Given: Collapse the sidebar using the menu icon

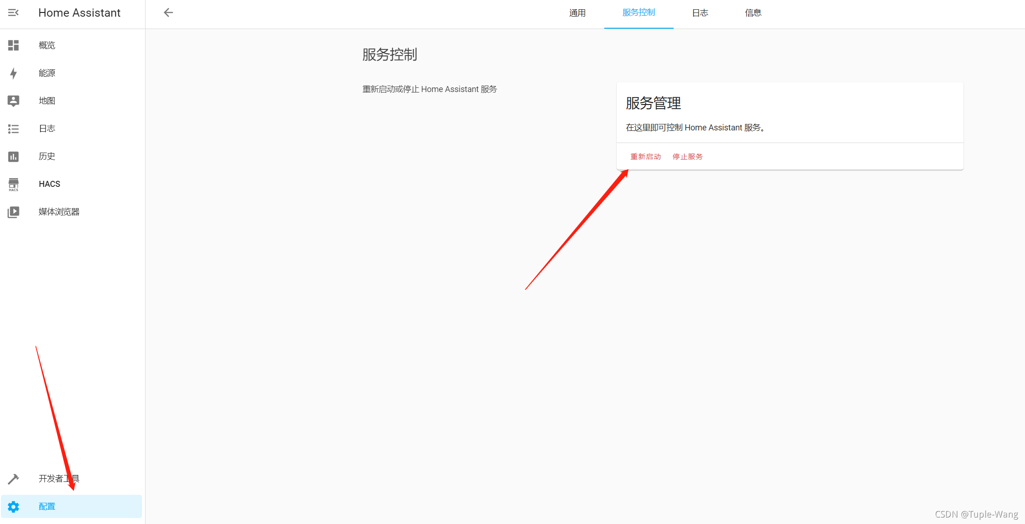Looking at the screenshot, I should (x=13, y=12).
